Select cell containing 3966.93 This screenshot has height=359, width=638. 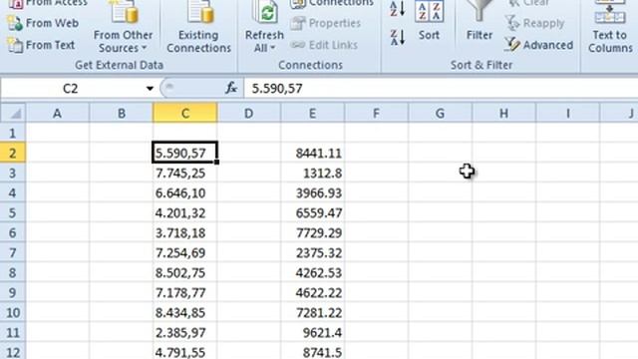point(312,192)
